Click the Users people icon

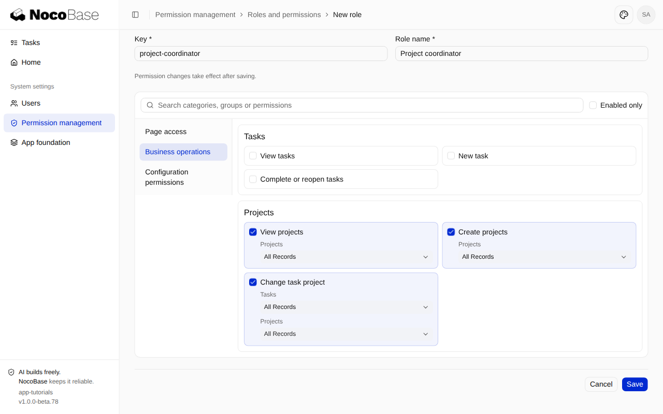14,103
